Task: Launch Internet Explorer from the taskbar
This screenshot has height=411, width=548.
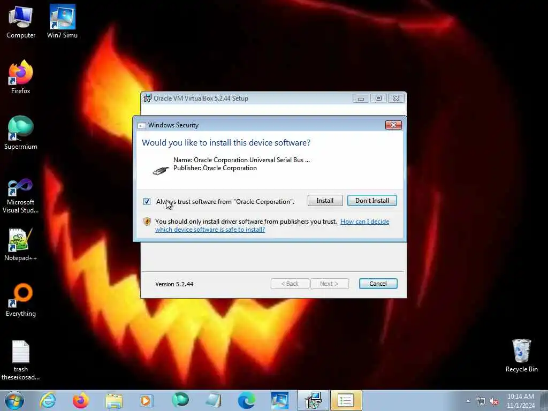Action: (x=48, y=400)
